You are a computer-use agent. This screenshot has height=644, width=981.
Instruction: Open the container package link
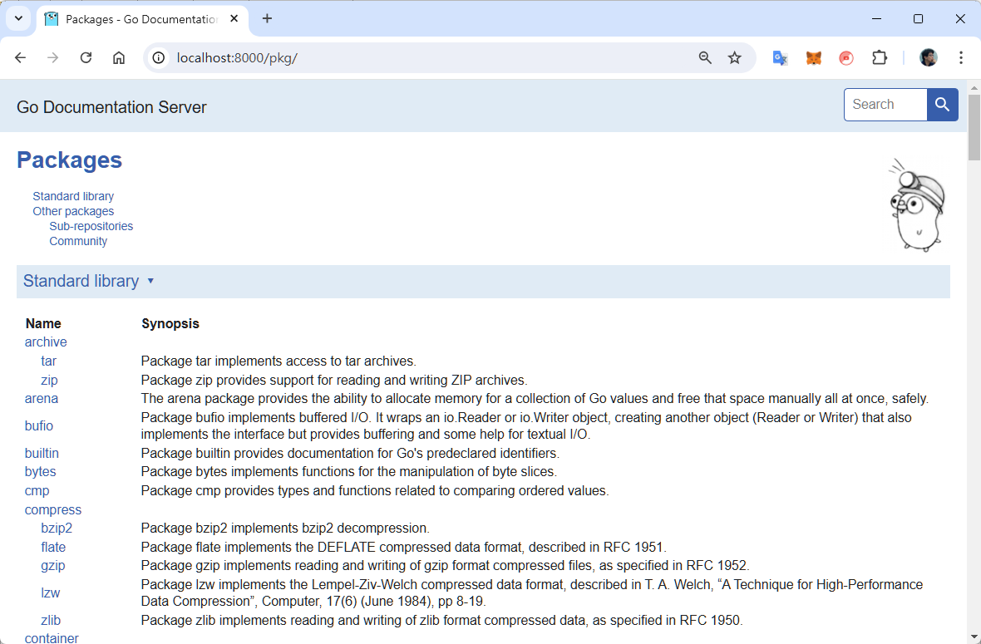52,638
